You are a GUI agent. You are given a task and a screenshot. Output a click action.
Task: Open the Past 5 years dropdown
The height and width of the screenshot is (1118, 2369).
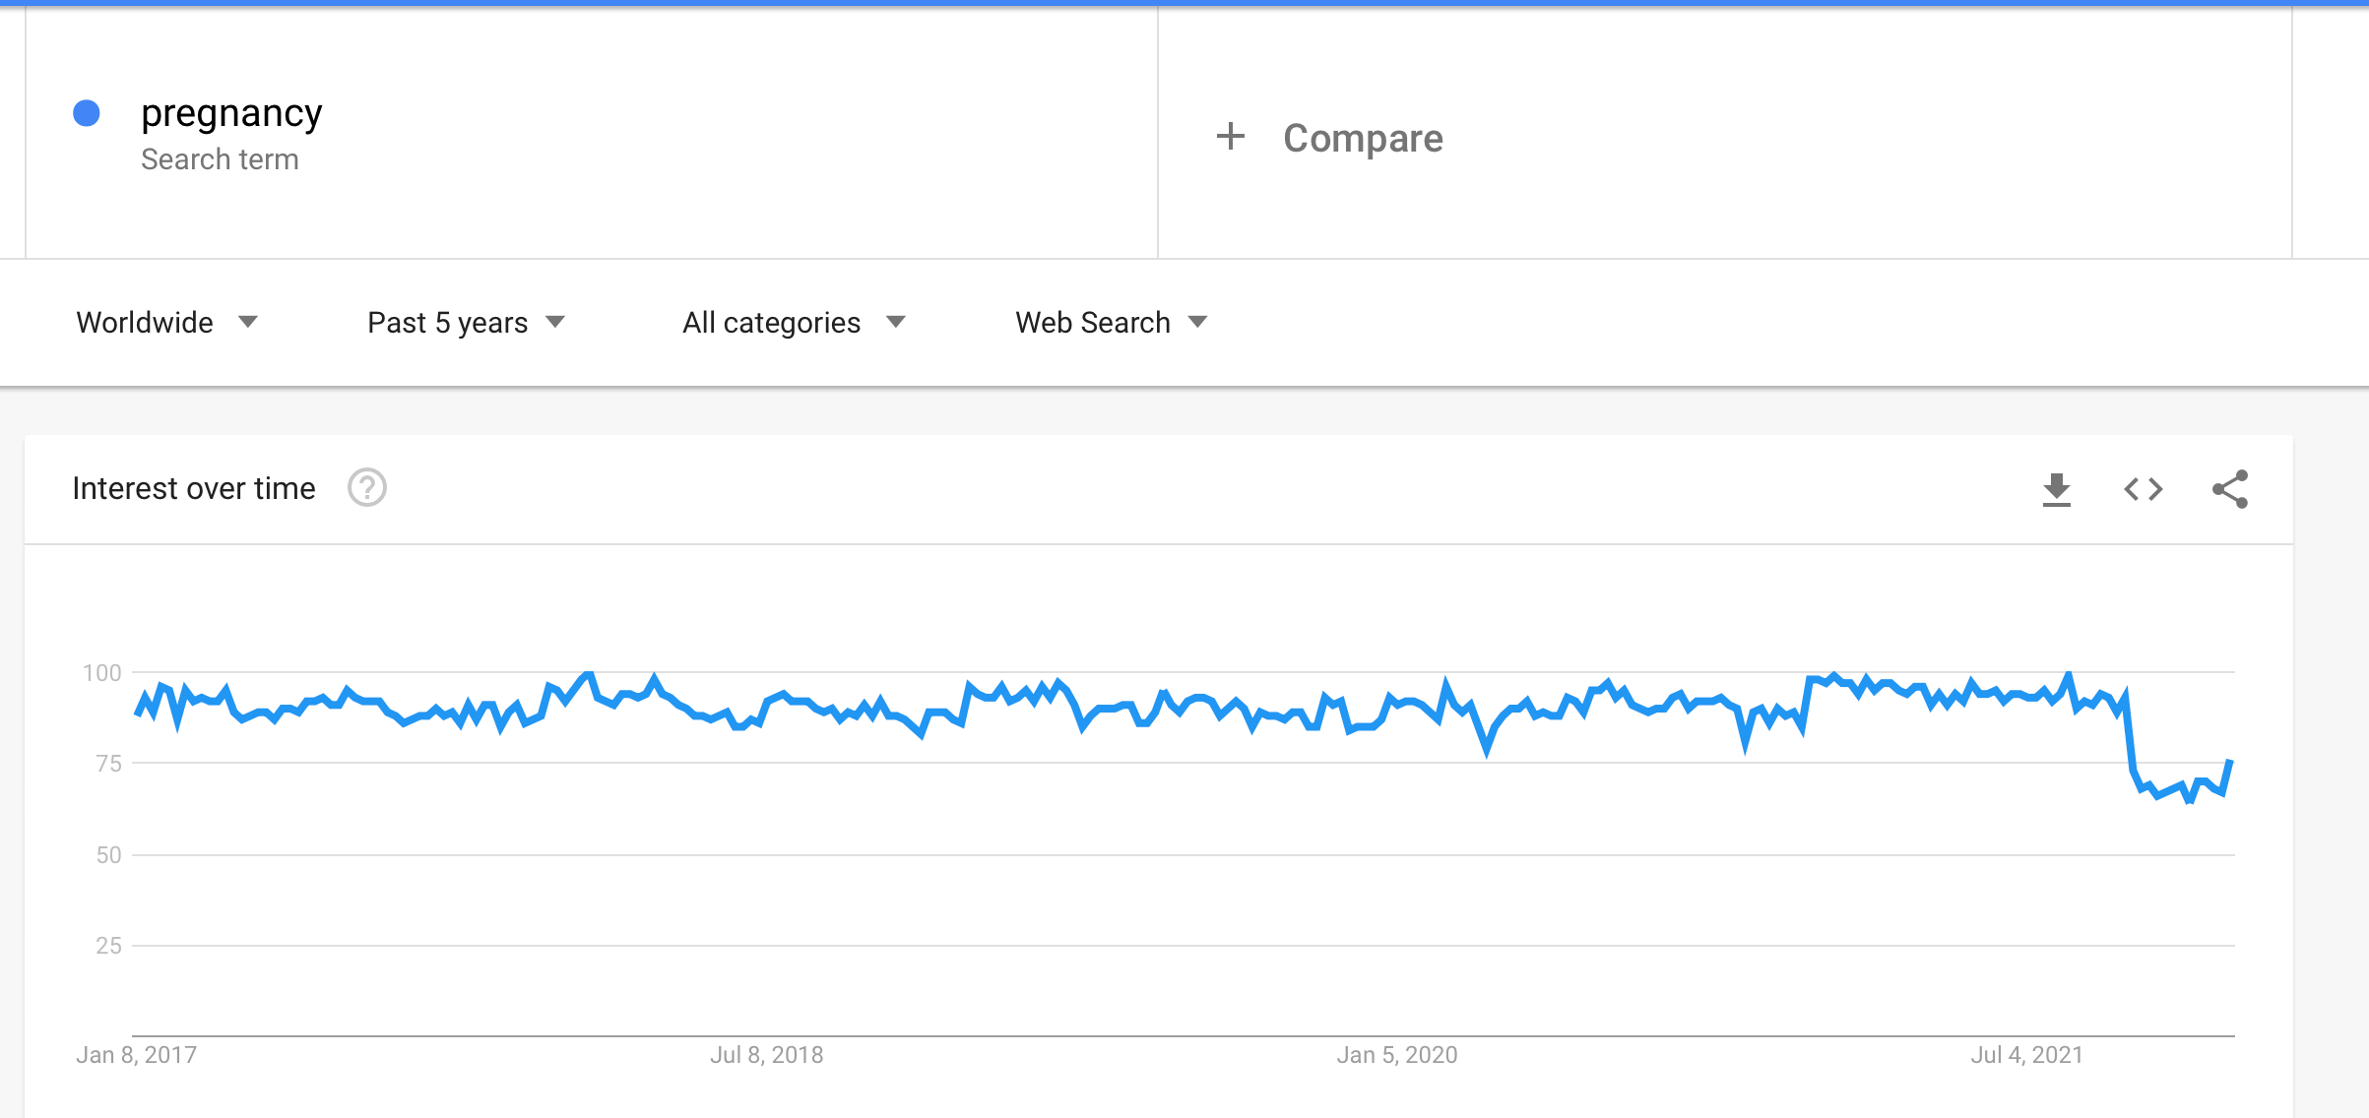coord(465,323)
